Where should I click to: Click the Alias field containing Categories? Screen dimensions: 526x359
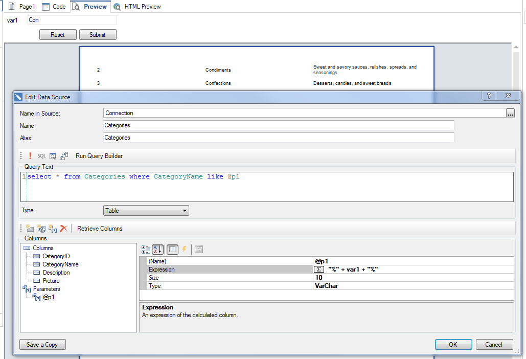point(279,138)
